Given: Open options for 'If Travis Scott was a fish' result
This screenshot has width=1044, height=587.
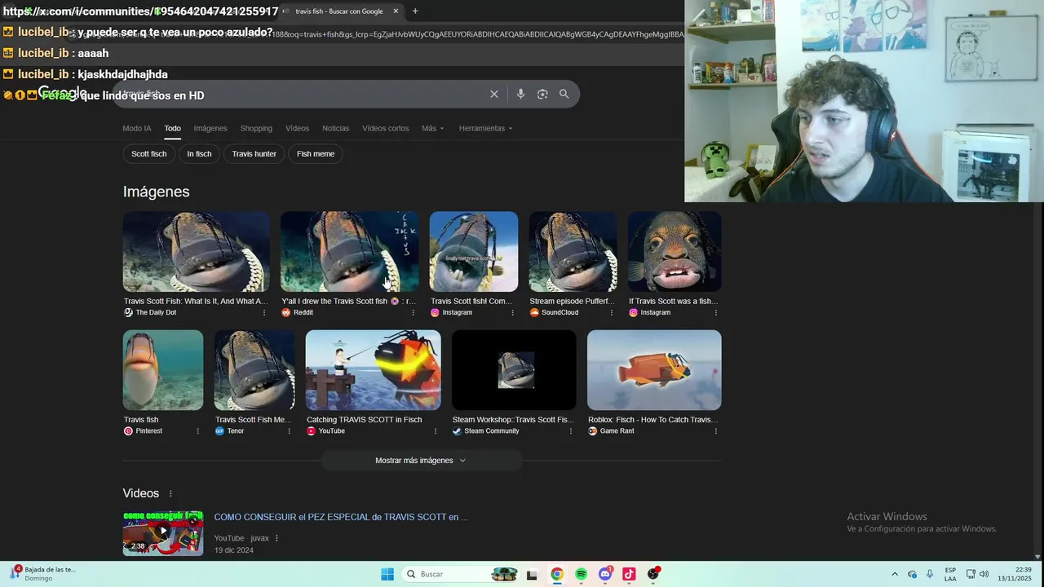Looking at the screenshot, I should click(716, 313).
